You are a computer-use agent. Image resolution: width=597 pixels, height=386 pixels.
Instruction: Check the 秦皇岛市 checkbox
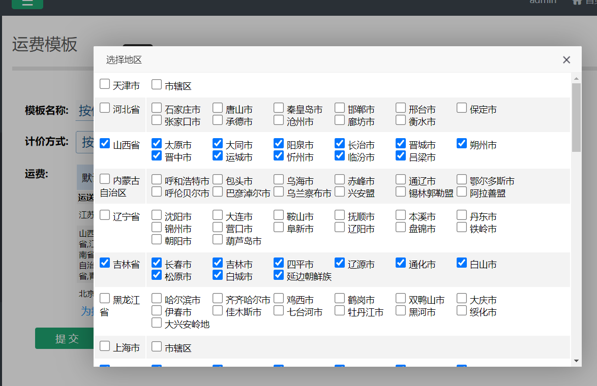tap(279, 108)
